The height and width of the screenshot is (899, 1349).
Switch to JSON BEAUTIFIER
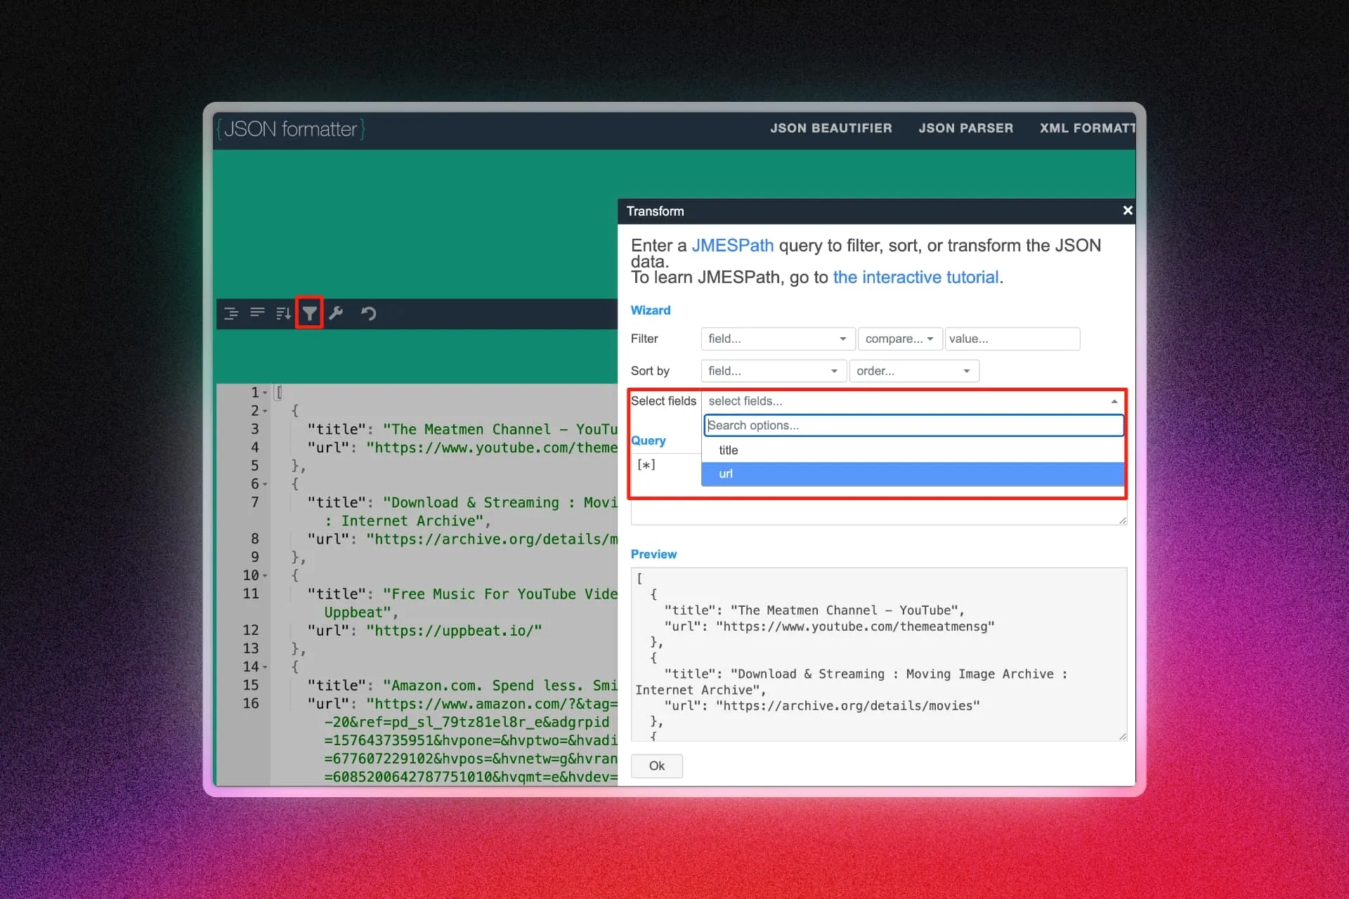831,128
